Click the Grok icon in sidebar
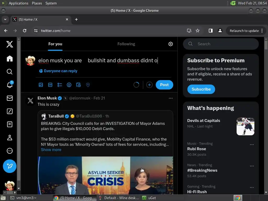This screenshot has height=201, width=268. click(x=10, y=111)
